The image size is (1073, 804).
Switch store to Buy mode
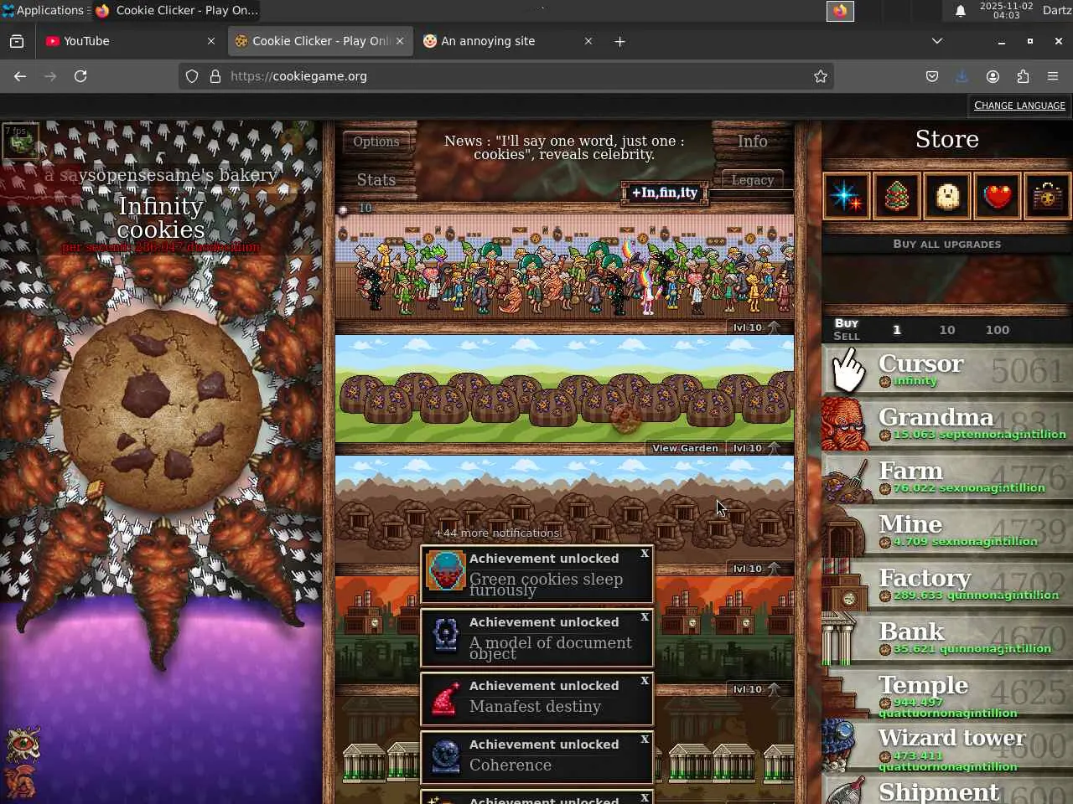click(847, 323)
